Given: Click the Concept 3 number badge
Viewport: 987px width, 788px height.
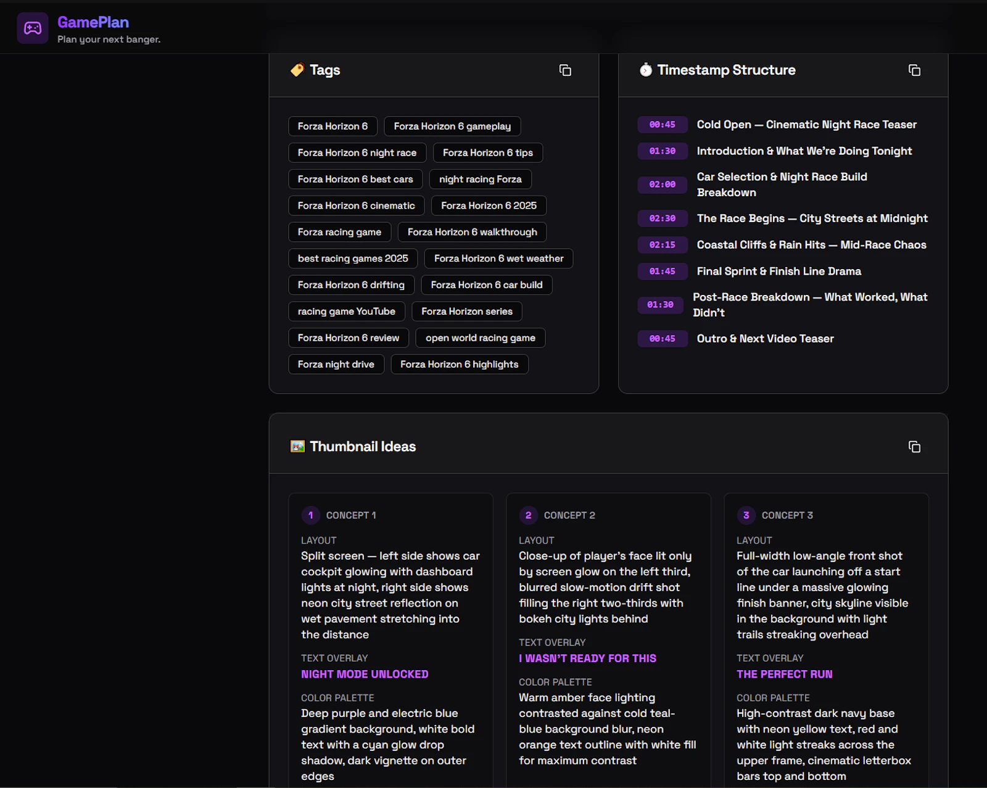Looking at the screenshot, I should point(746,515).
